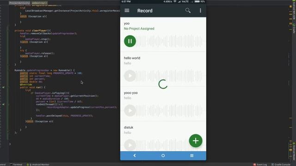Click the clearPlayer method name in code
Screen dimensions: 296x166
(39, 30)
